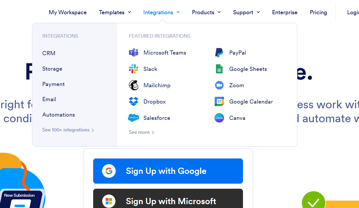Click the Login link
The height and width of the screenshot is (208, 359).
click(353, 12)
